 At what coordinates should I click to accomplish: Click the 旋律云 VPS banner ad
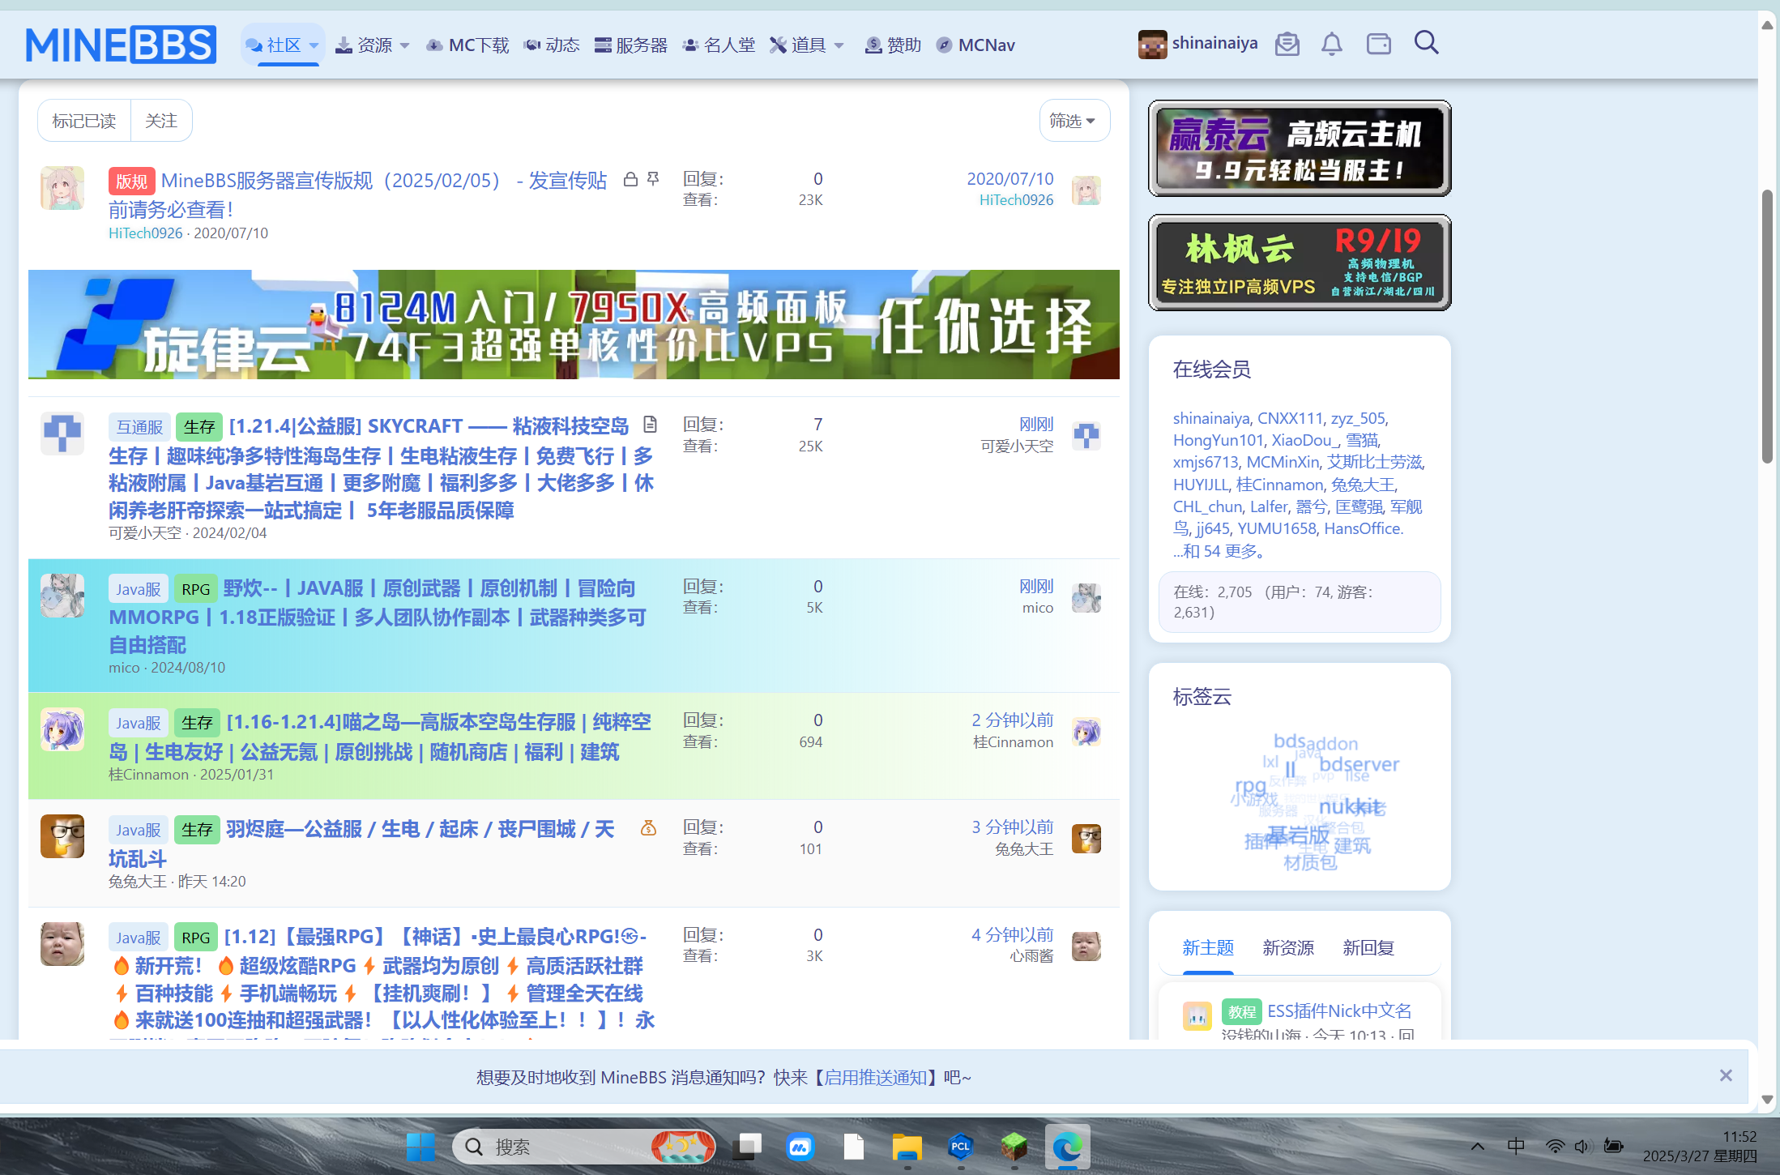(574, 324)
